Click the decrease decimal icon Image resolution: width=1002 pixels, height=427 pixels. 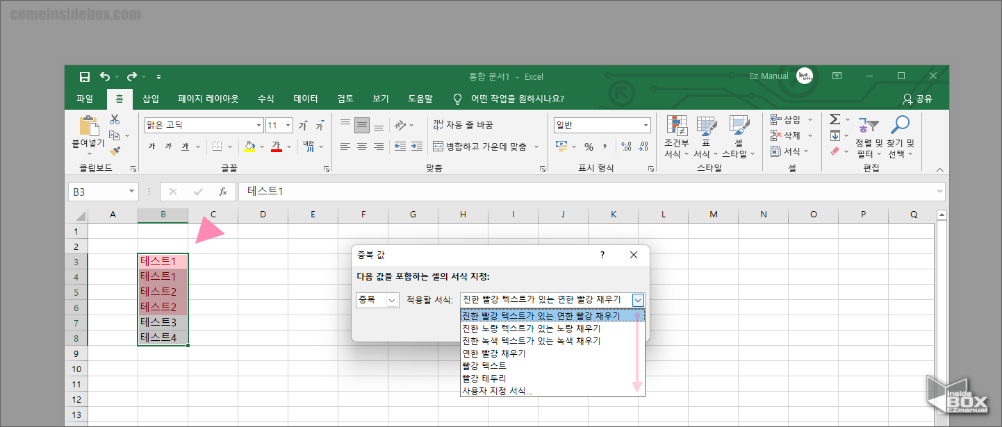pyautogui.click(x=643, y=146)
